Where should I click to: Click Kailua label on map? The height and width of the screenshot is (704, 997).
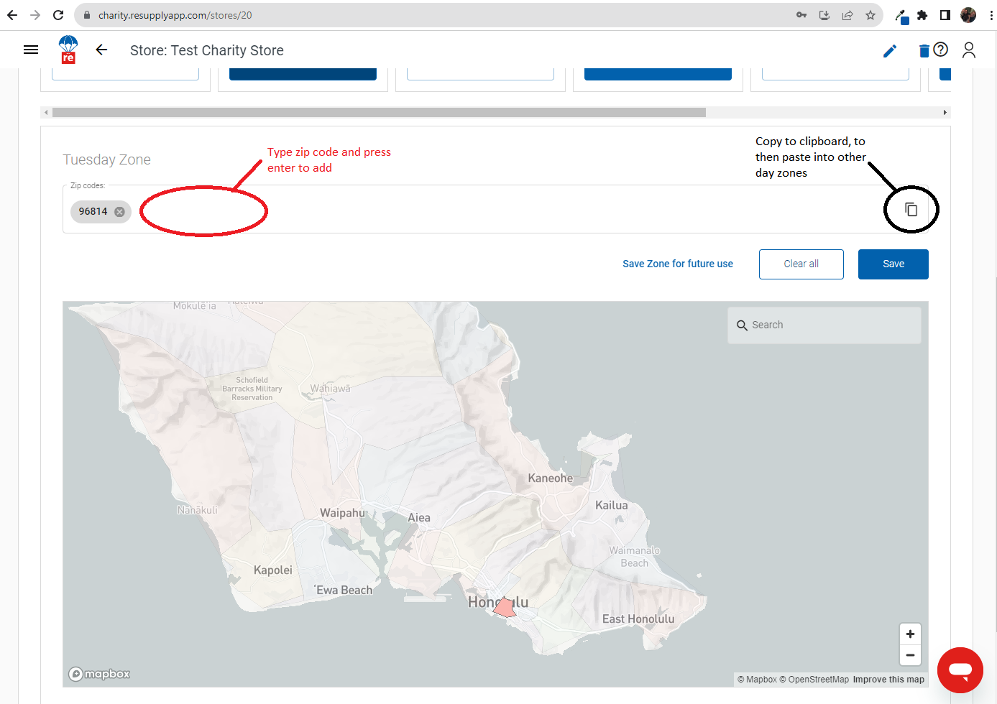612,506
